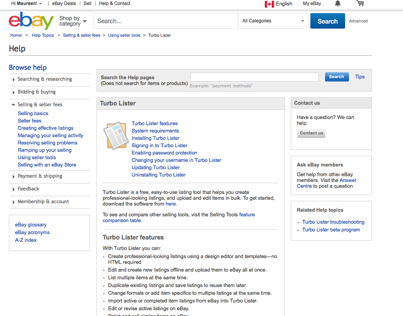Open Help & Contact in top bar

click(115, 3)
